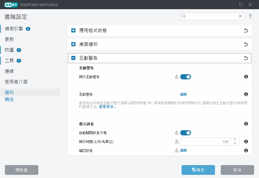Toggle the 顯示互動警告 switch off
Image resolution: width=259 pixels, height=178 pixels.
tap(186, 77)
